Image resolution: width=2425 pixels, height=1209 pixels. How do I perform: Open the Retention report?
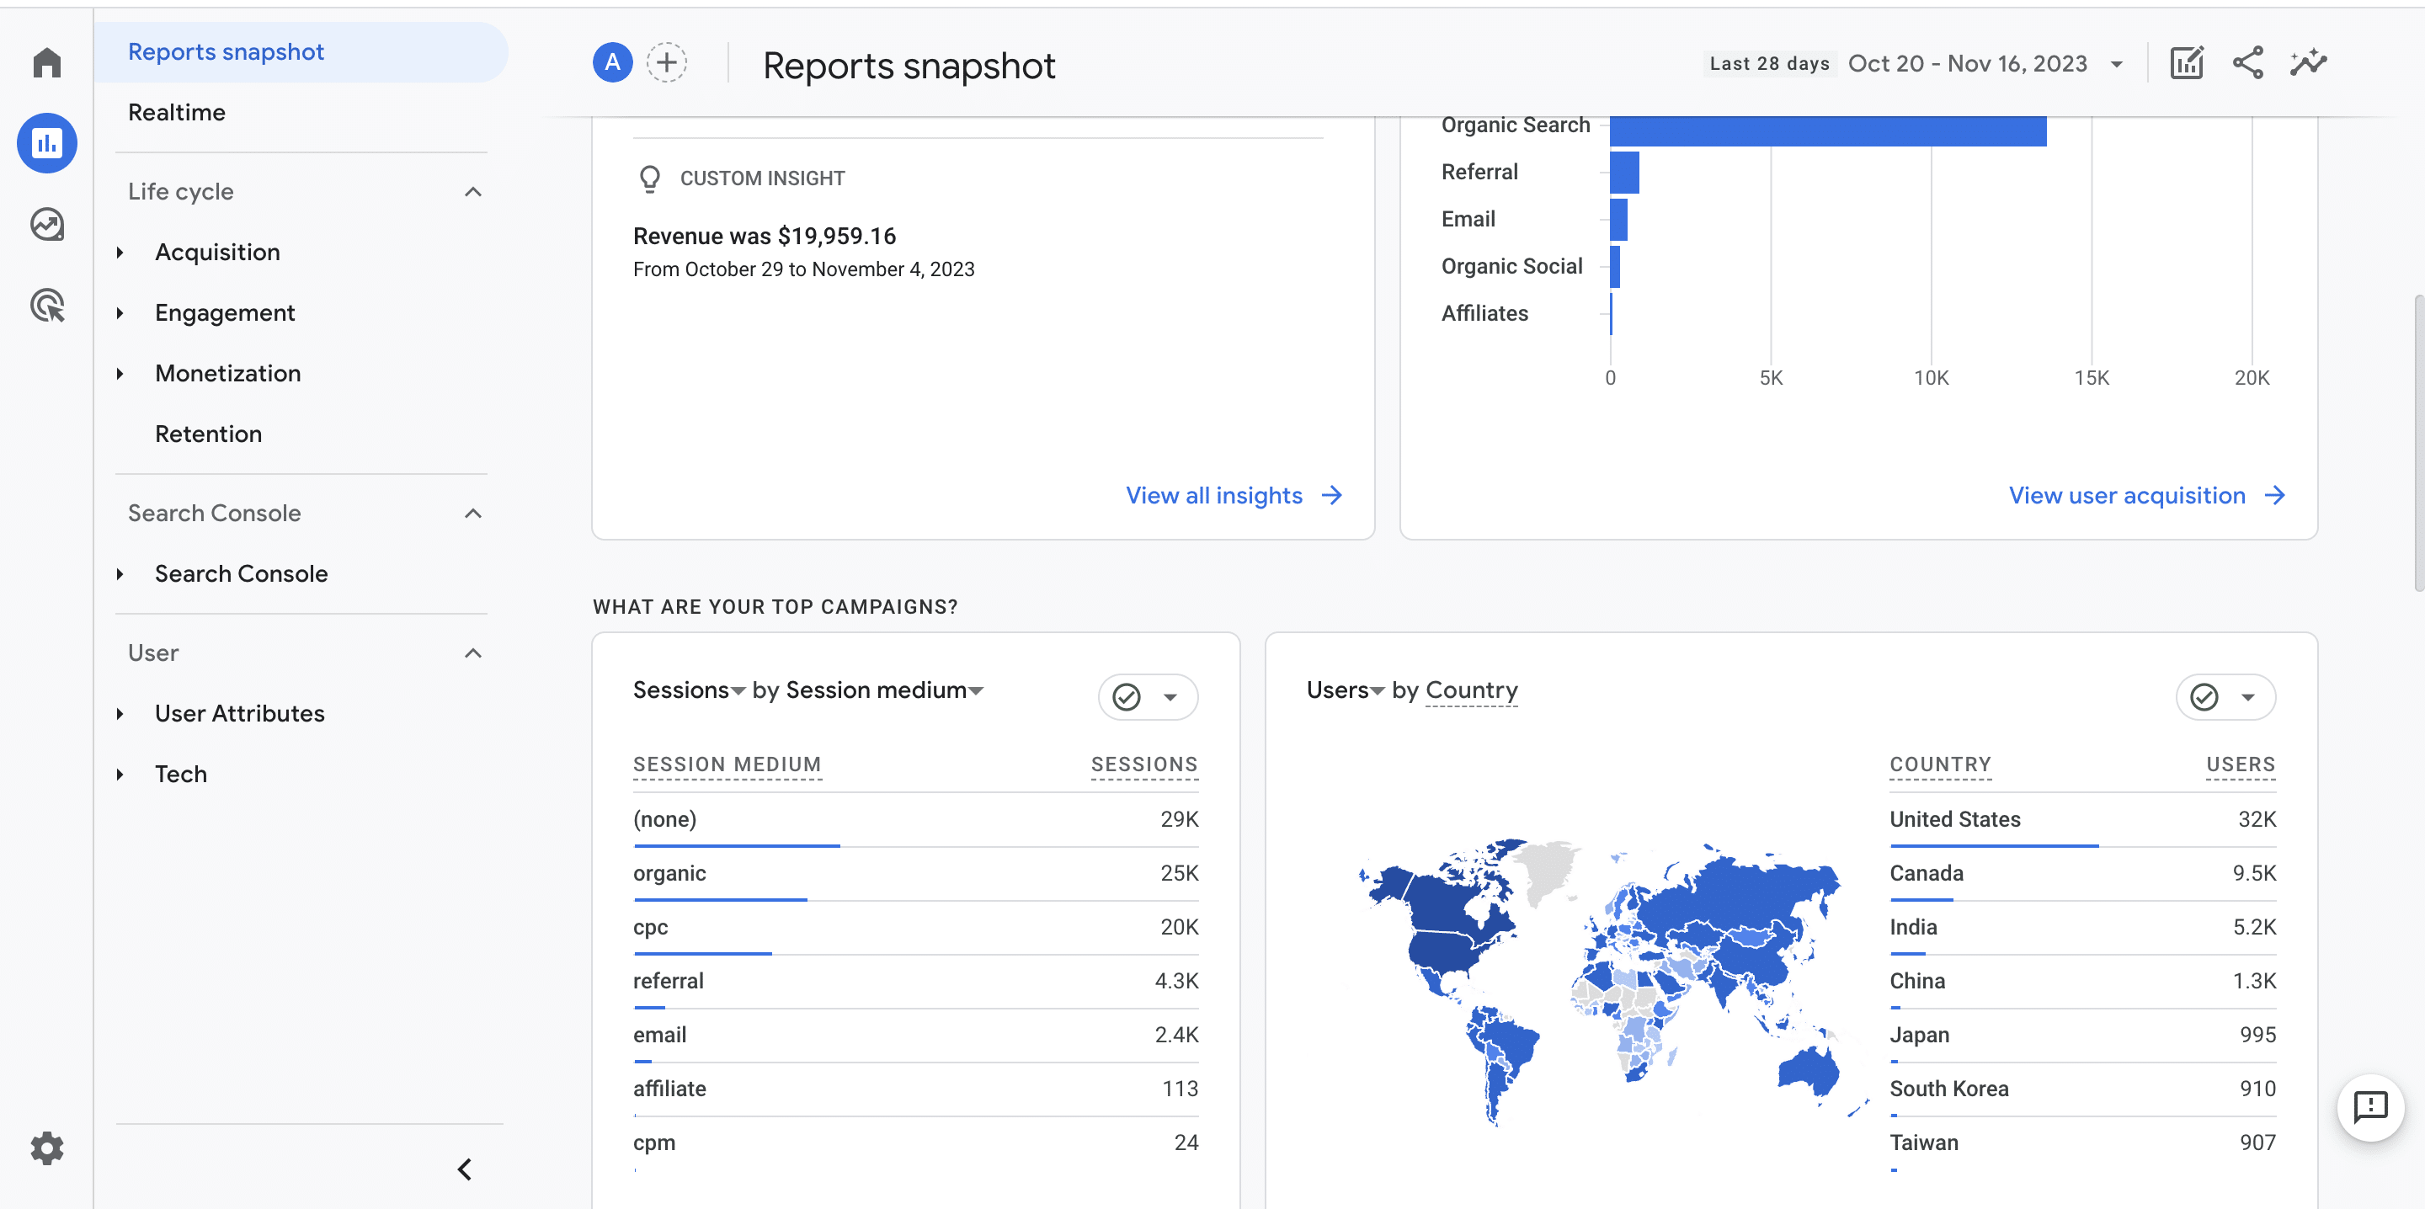click(208, 434)
